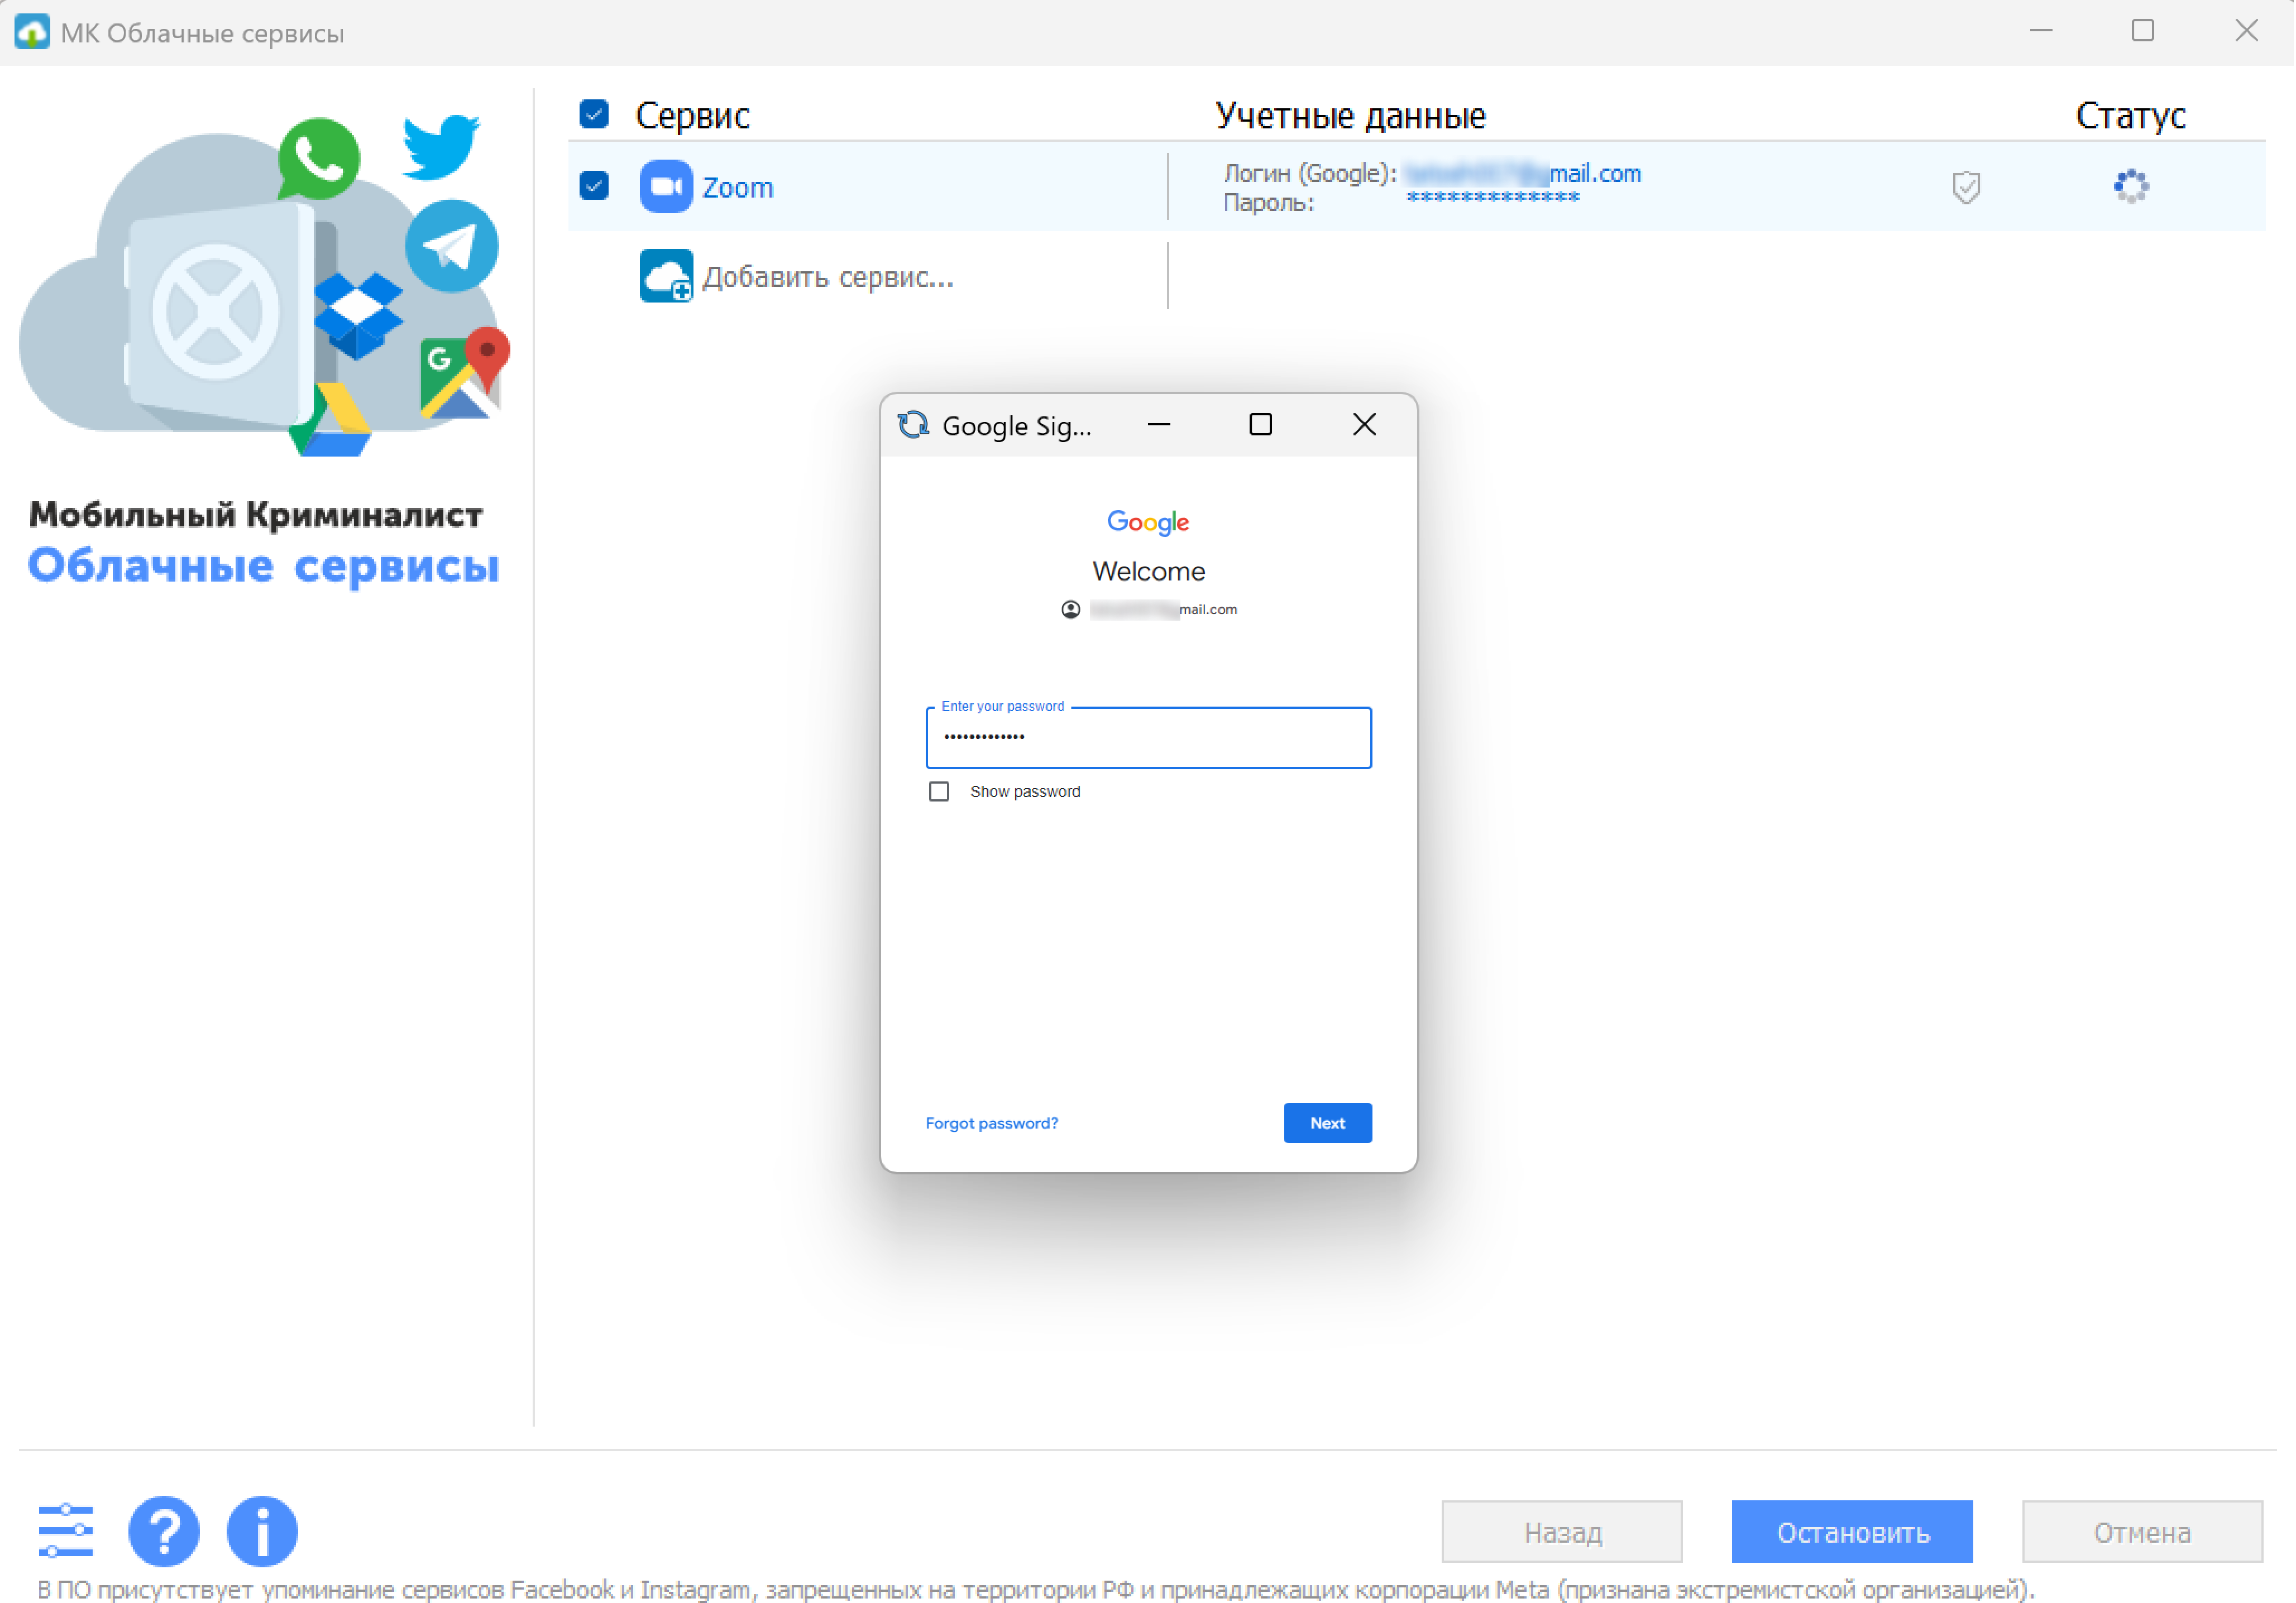This screenshot has height=1603, width=2296.
Task: Close the Google Sign-in dialog
Action: 1364,425
